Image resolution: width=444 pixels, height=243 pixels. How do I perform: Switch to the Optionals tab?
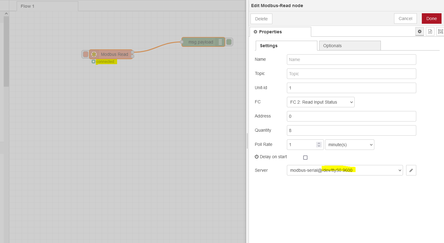coord(350,46)
